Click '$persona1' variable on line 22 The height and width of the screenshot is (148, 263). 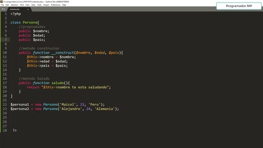click(x=20, y=104)
